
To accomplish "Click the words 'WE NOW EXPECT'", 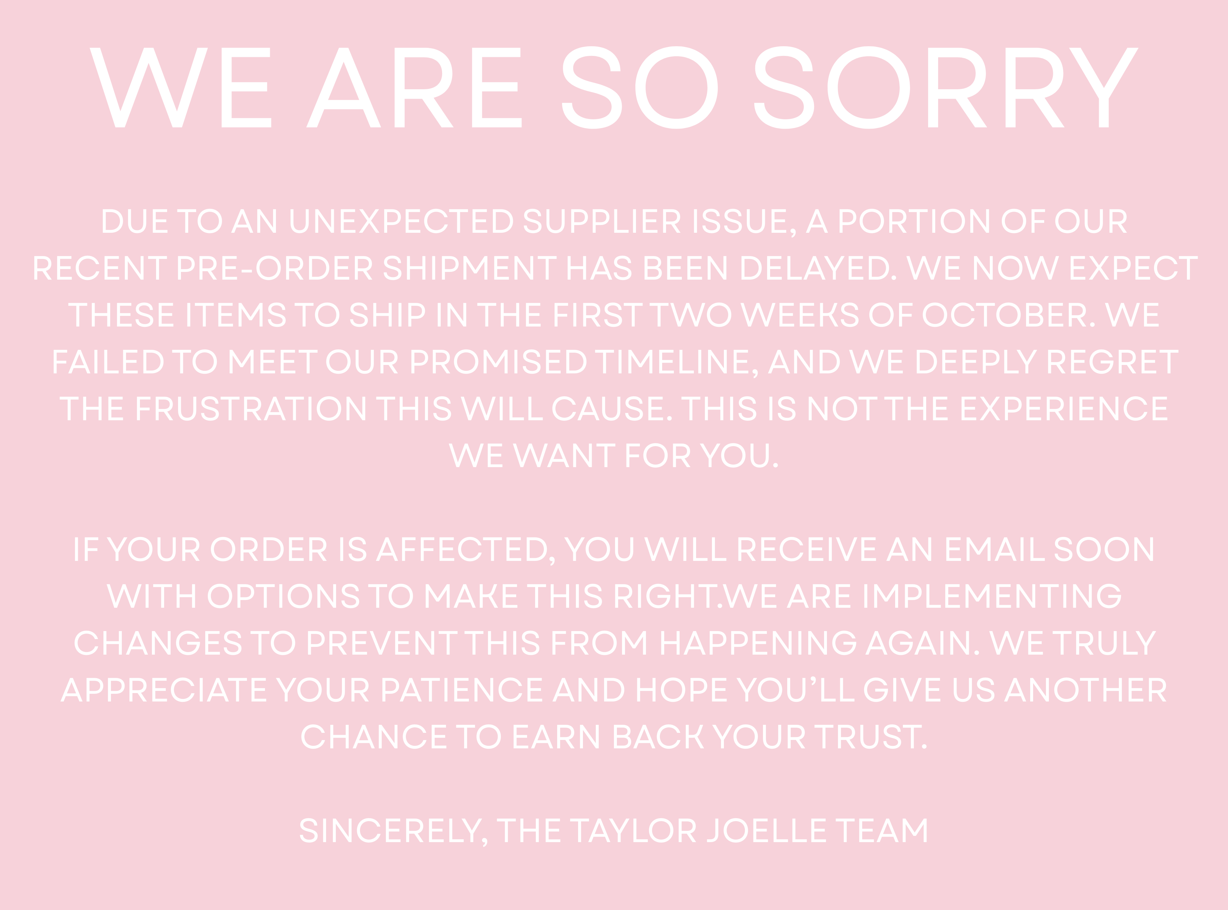I will point(1052,268).
